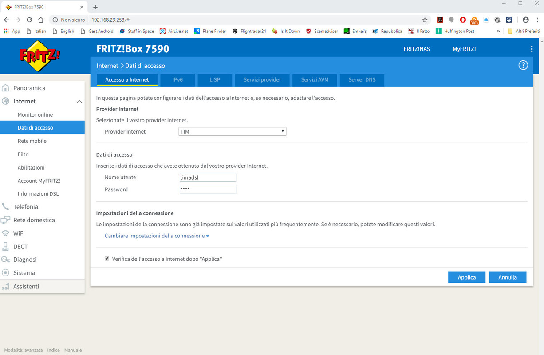544x355 pixels.
Task: Open the Provider Internet dropdown
Action: 233,131
